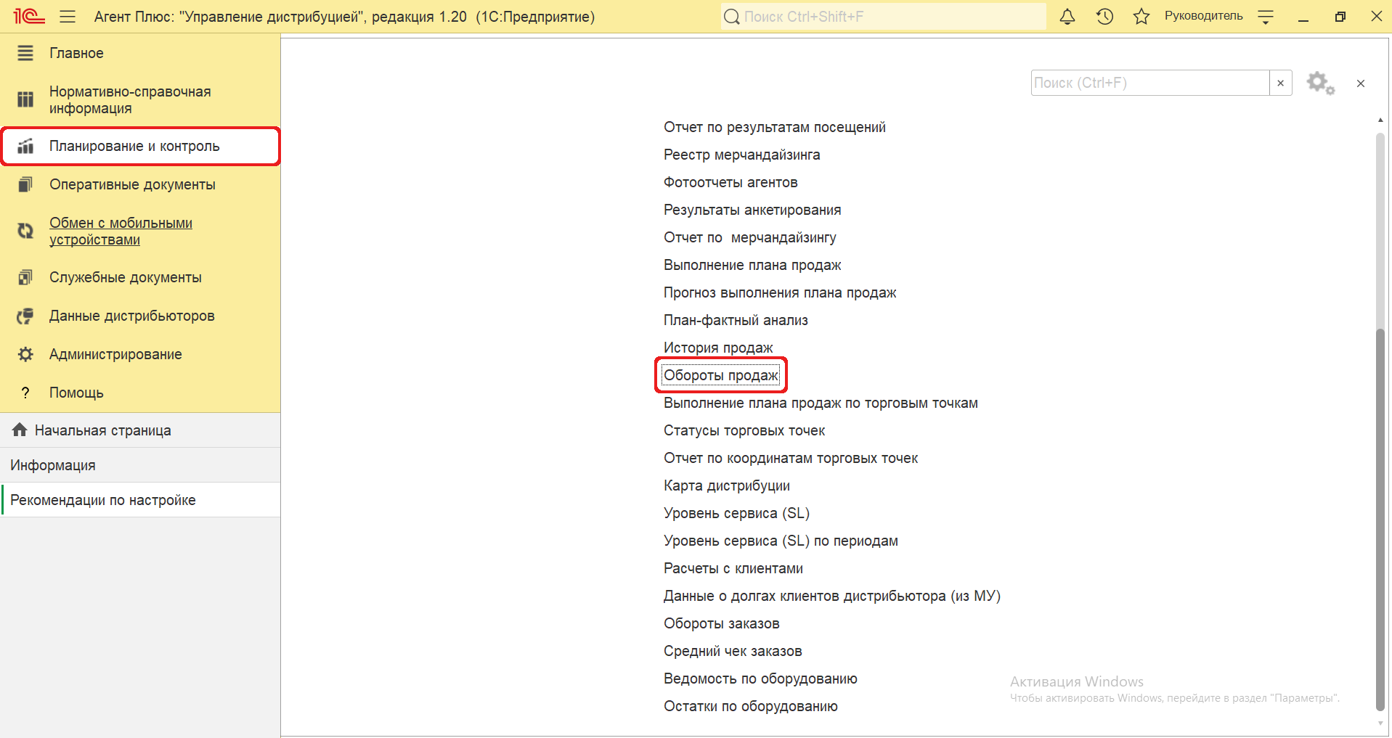
Task: Open Обороты продаж report
Action: (721, 375)
